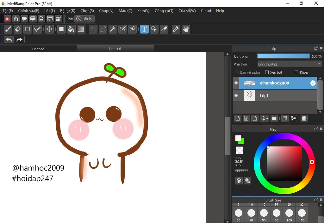Screen dimensions: 324x223
Task: Hide the Lớp1 layer visibility
Action: 236,96
